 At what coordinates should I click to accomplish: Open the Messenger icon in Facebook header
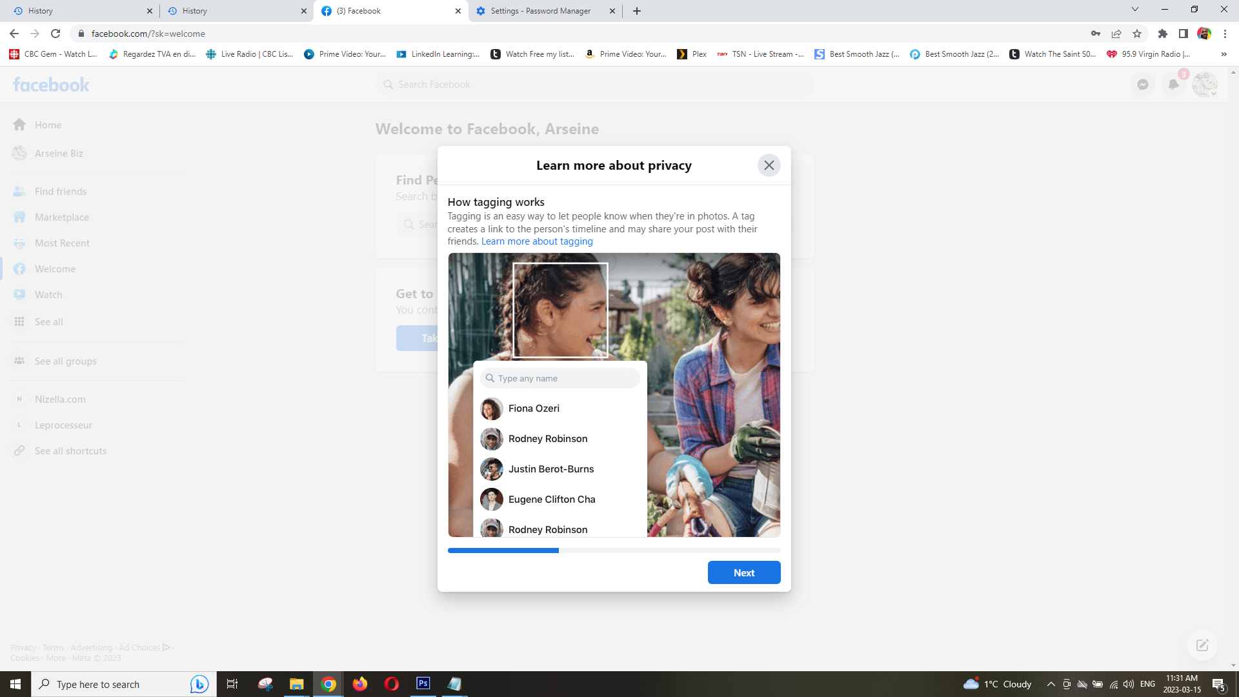(x=1142, y=85)
